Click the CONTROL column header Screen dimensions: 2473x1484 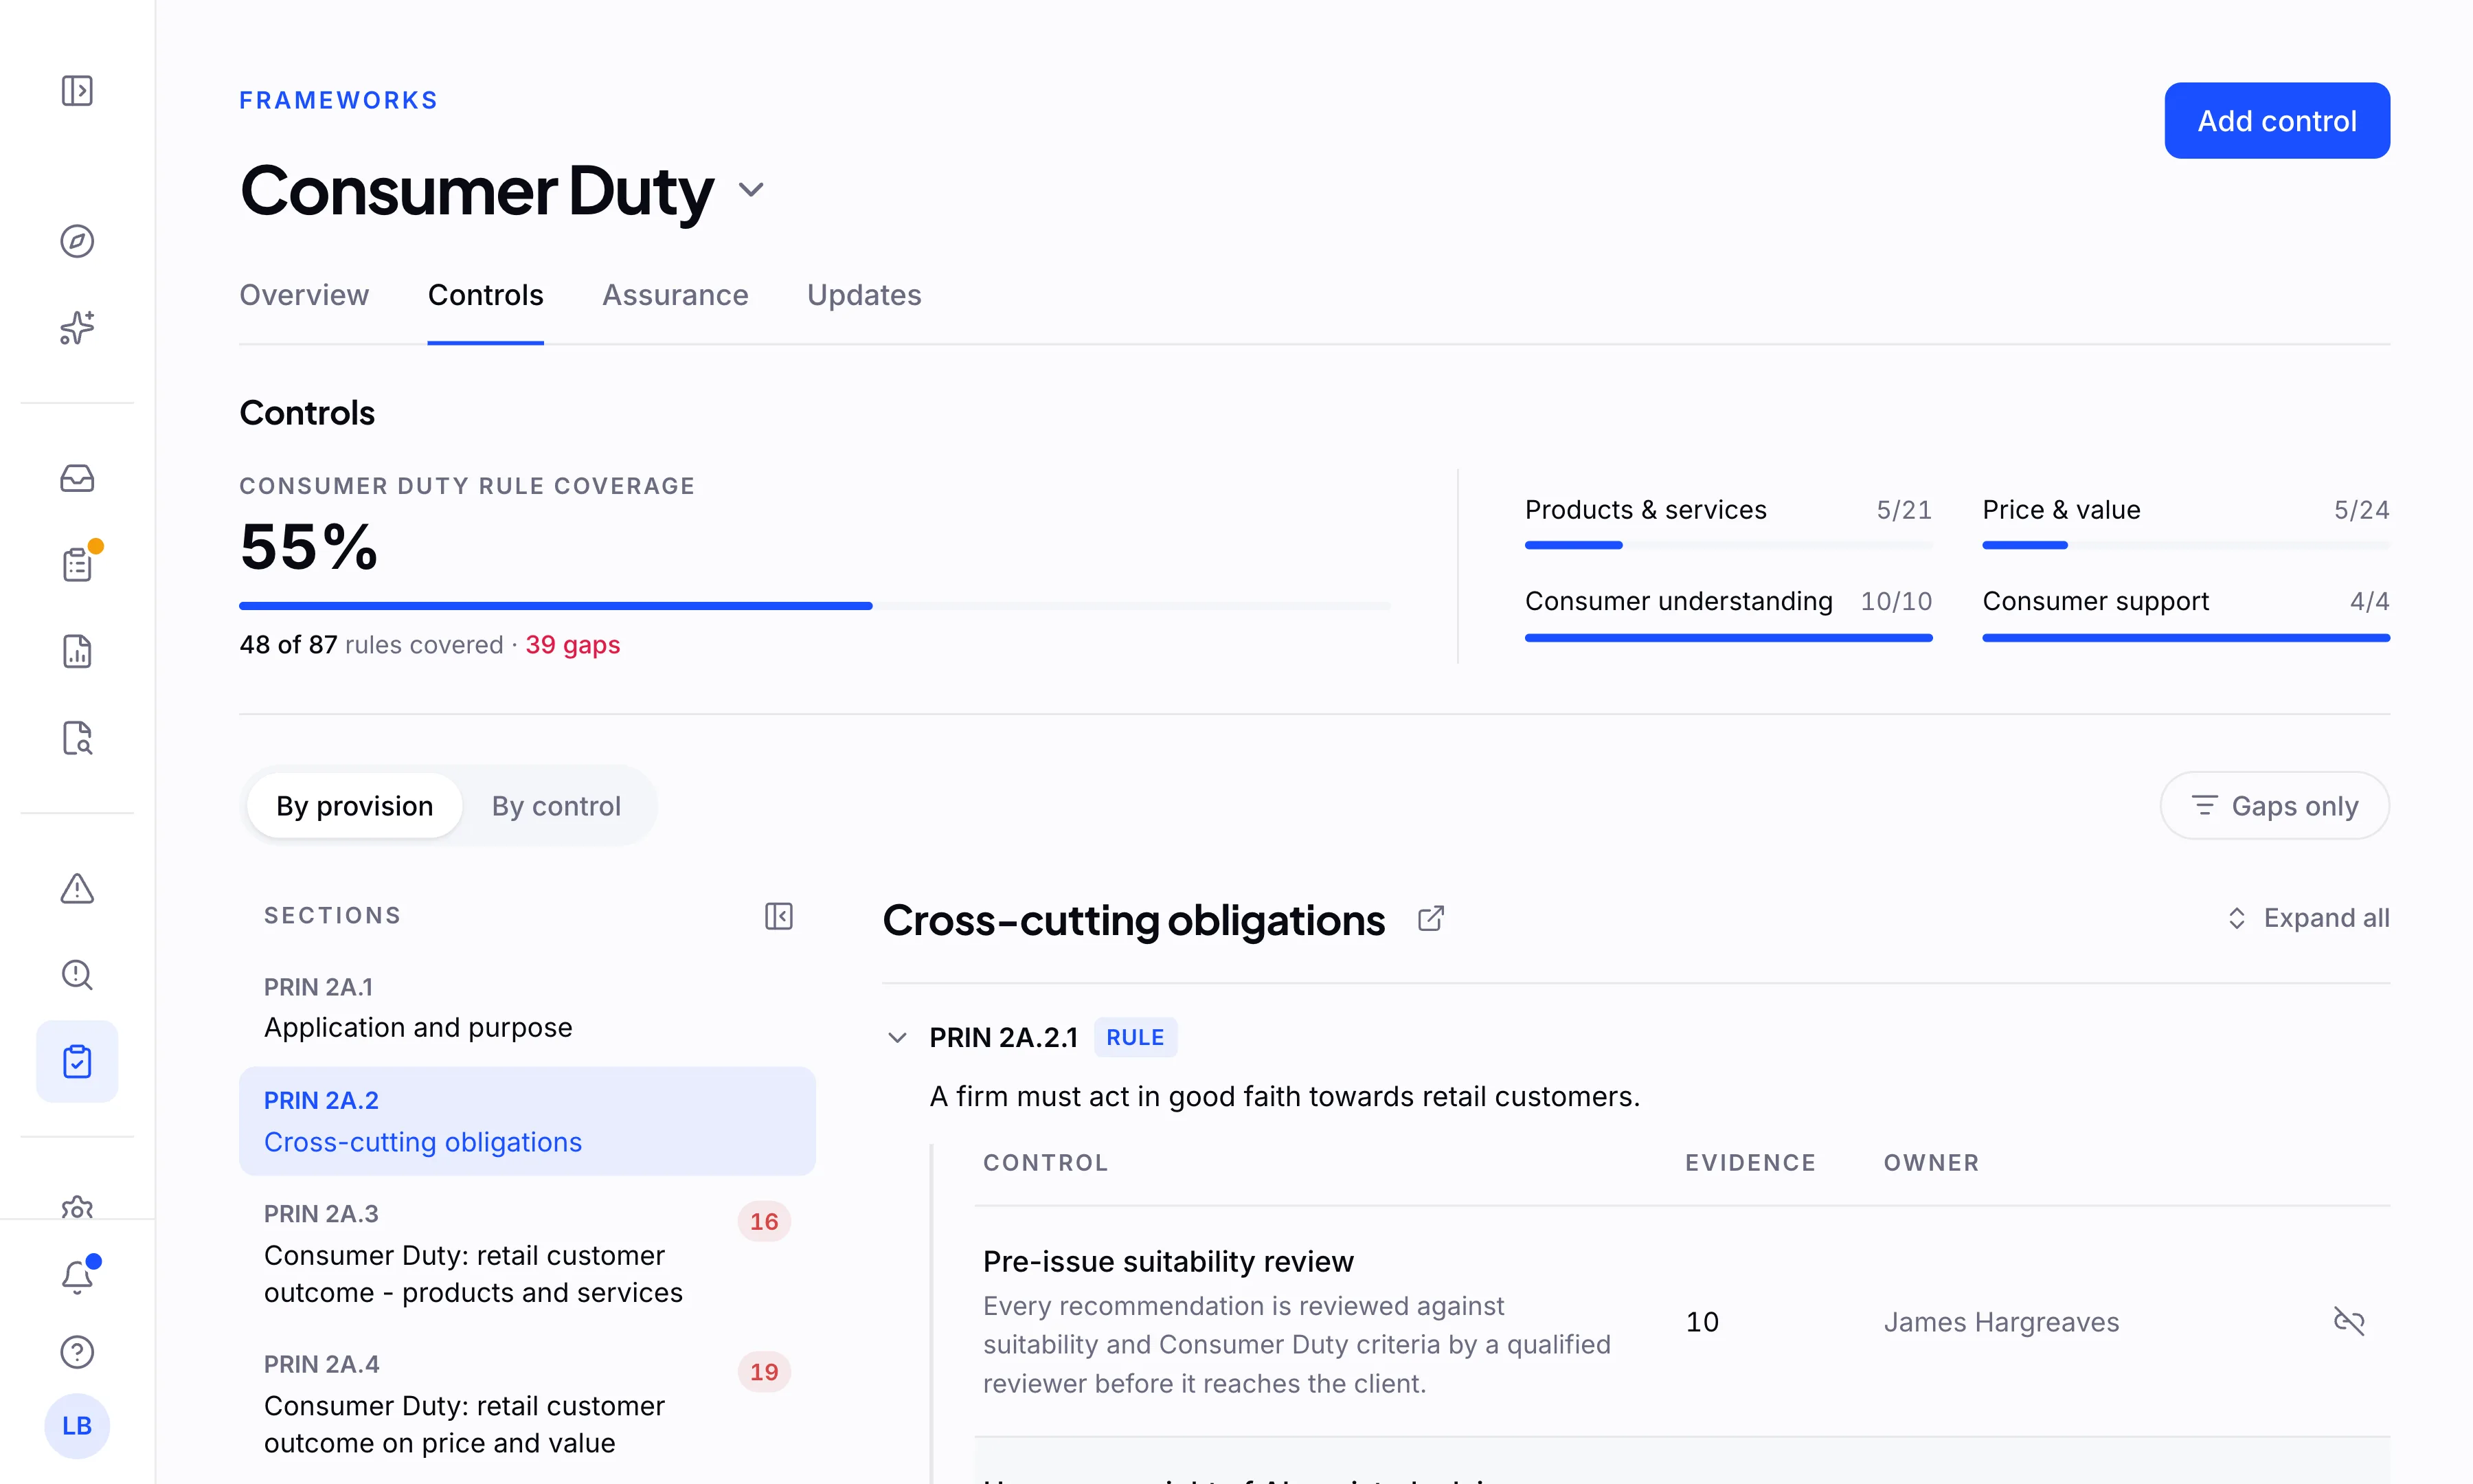(x=1046, y=1163)
